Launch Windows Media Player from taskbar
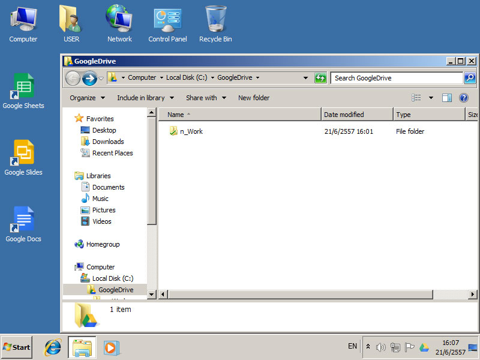The height and width of the screenshot is (360, 480). point(111,348)
